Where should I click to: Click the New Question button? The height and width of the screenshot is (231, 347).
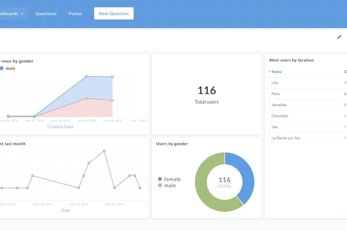click(x=114, y=14)
